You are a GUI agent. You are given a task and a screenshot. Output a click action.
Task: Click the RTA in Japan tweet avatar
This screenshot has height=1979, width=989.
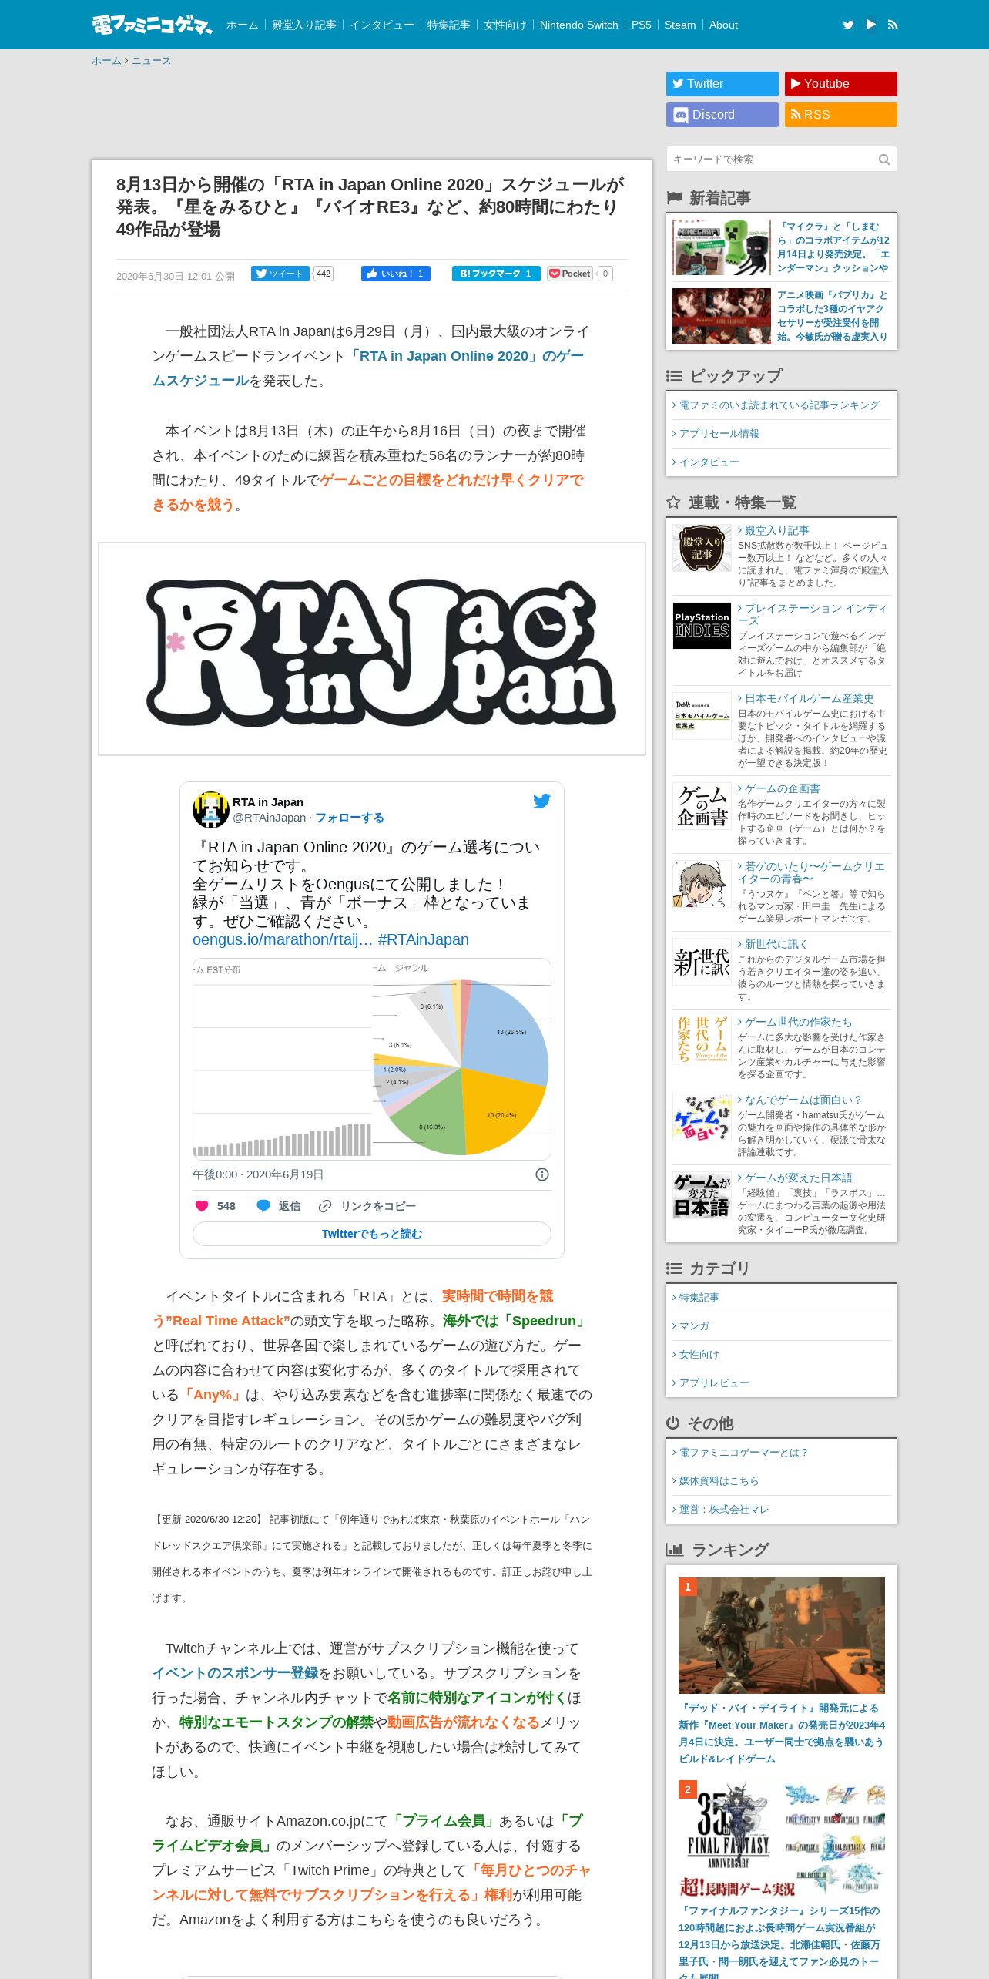pos(210,810)
